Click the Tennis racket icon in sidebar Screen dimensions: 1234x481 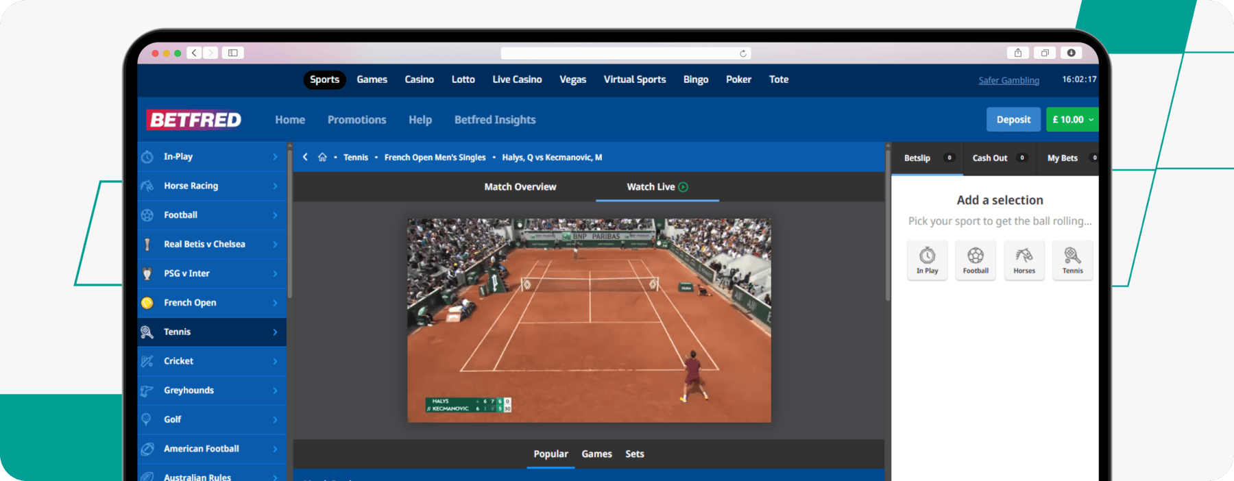tap(147, 332)
